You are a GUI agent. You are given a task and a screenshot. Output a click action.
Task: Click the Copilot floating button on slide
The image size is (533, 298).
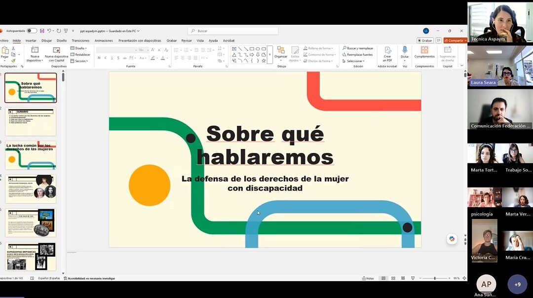[452, 239]
